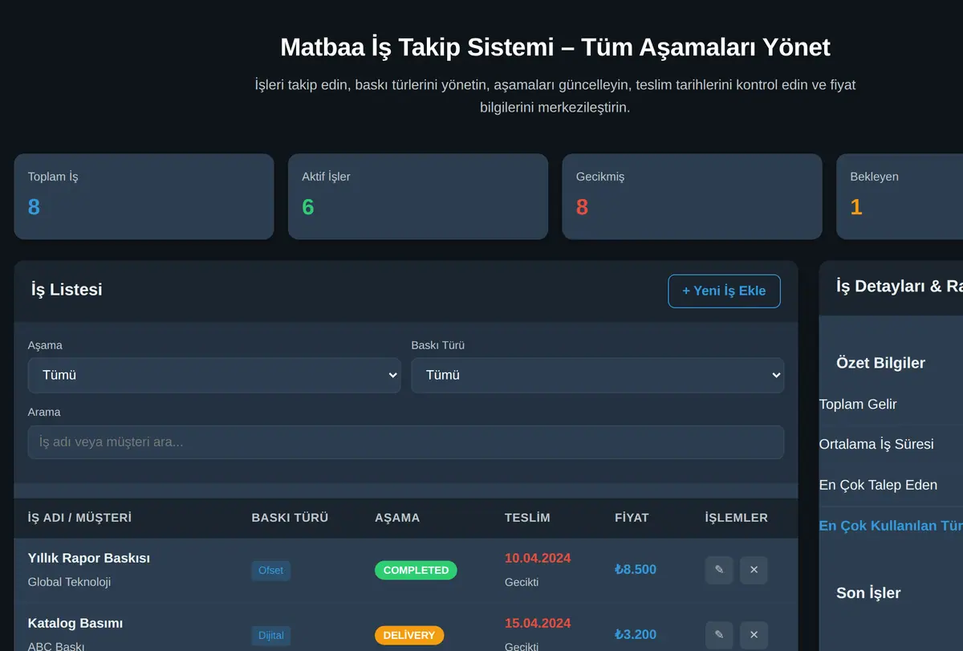Click the AŞAMA column header
Image resolution: width=963 pixels, height=651 pixels.
pos(397,518)
